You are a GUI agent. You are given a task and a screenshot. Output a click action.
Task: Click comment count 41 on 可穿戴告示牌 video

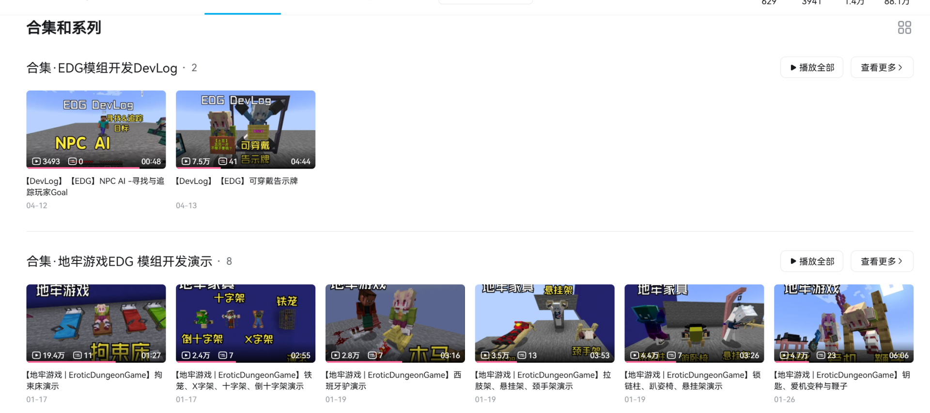click(x=228, y=161)
